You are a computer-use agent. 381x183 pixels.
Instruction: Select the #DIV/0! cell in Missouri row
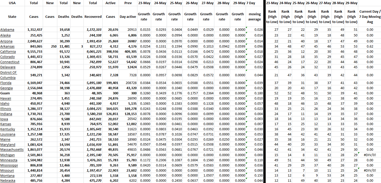point(370,170)
